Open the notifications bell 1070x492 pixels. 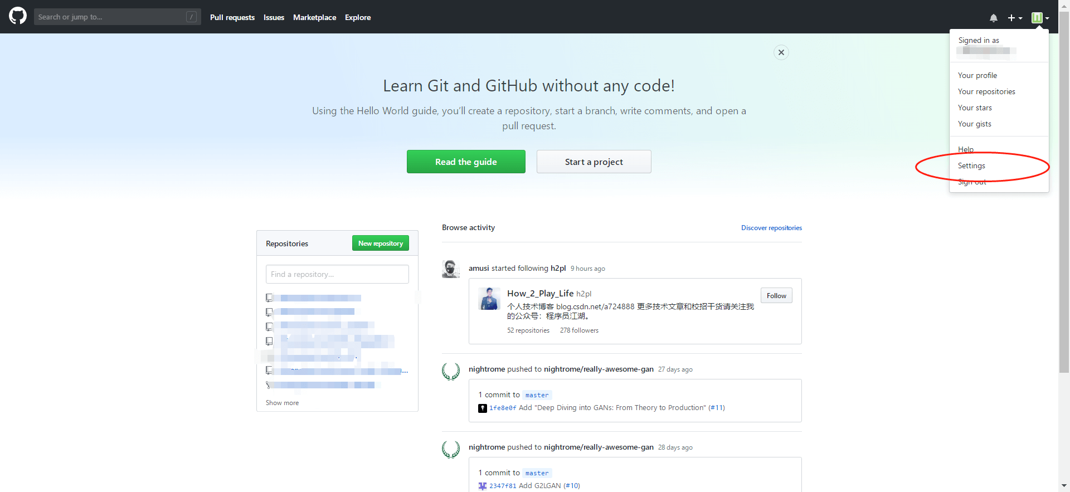[994, 18]
